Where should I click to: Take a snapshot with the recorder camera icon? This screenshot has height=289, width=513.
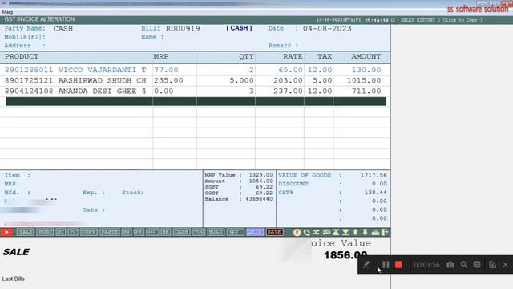tap(450, 265)
